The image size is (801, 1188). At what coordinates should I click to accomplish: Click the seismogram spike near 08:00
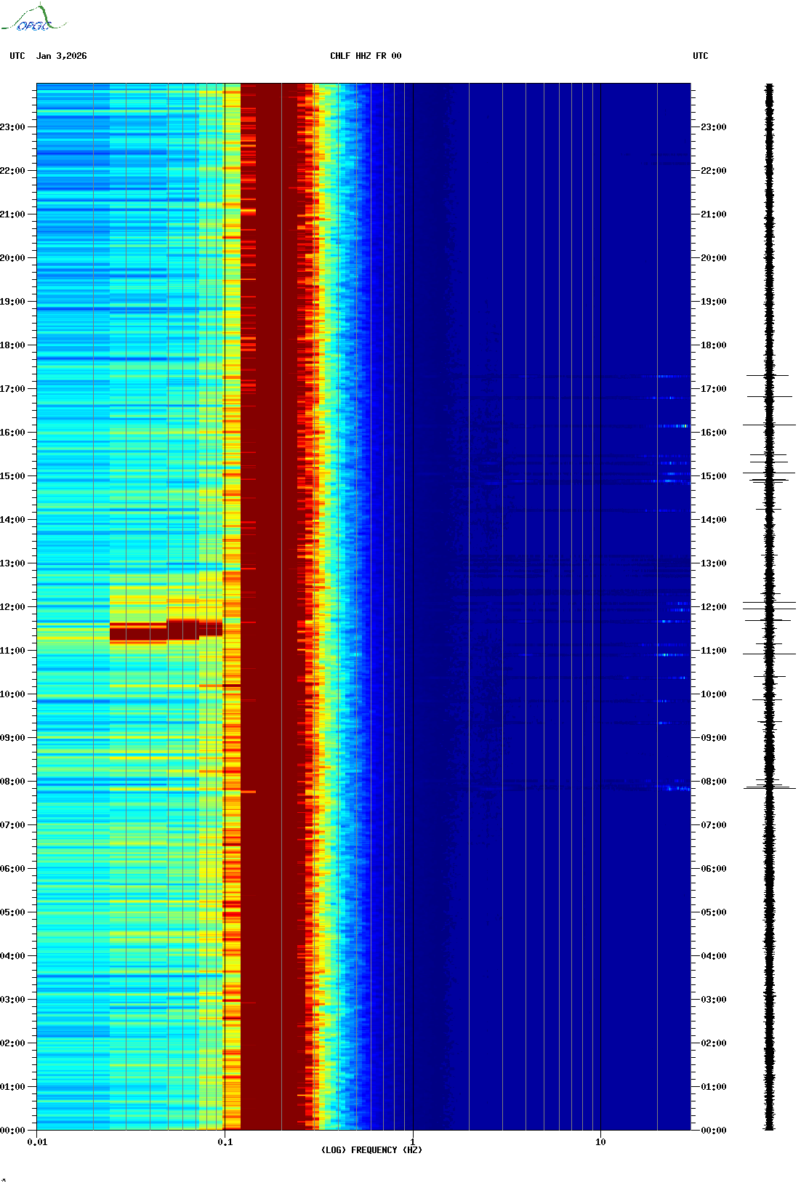(769, 787)
